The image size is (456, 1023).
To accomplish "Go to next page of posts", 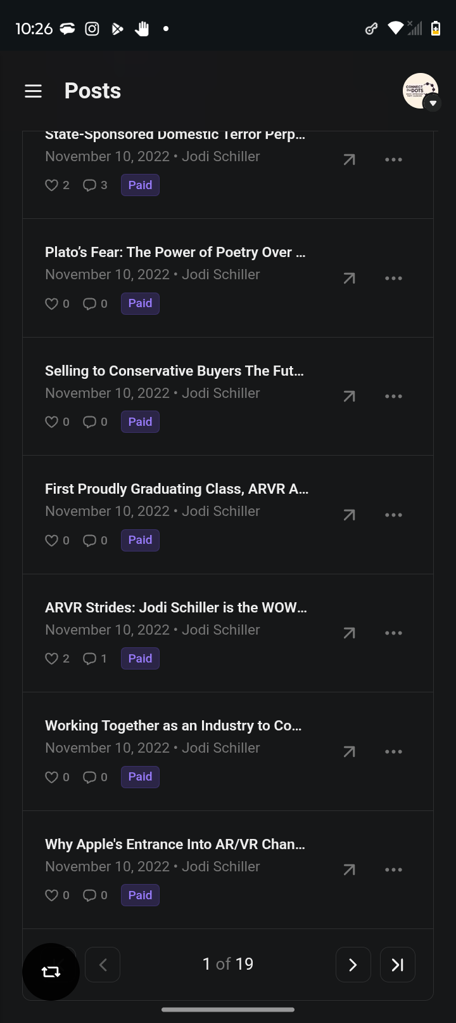I will pyautogui.click(x=353, y=965).
